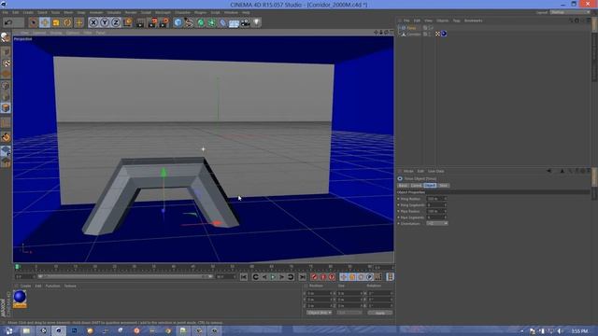Add a Camera object from toolbar
598x336 pixels.
point(245,22)
